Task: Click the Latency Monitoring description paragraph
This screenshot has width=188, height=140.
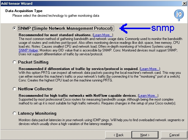Action: [101, 122]
